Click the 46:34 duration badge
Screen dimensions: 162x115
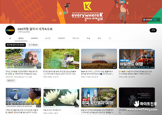click(x=39, y=106)
